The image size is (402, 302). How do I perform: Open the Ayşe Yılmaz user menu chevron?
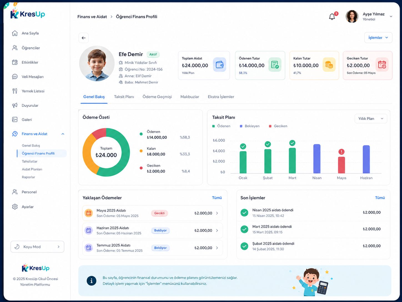pyautogui.click(x=391, y=16)
